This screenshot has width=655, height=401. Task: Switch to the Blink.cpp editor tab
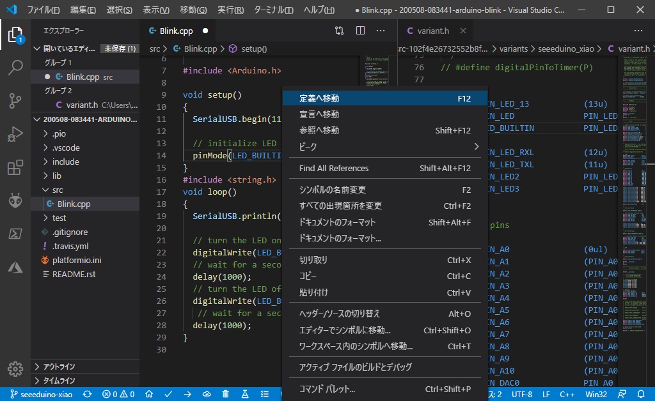pyautogui.click(x=177, y=31)
